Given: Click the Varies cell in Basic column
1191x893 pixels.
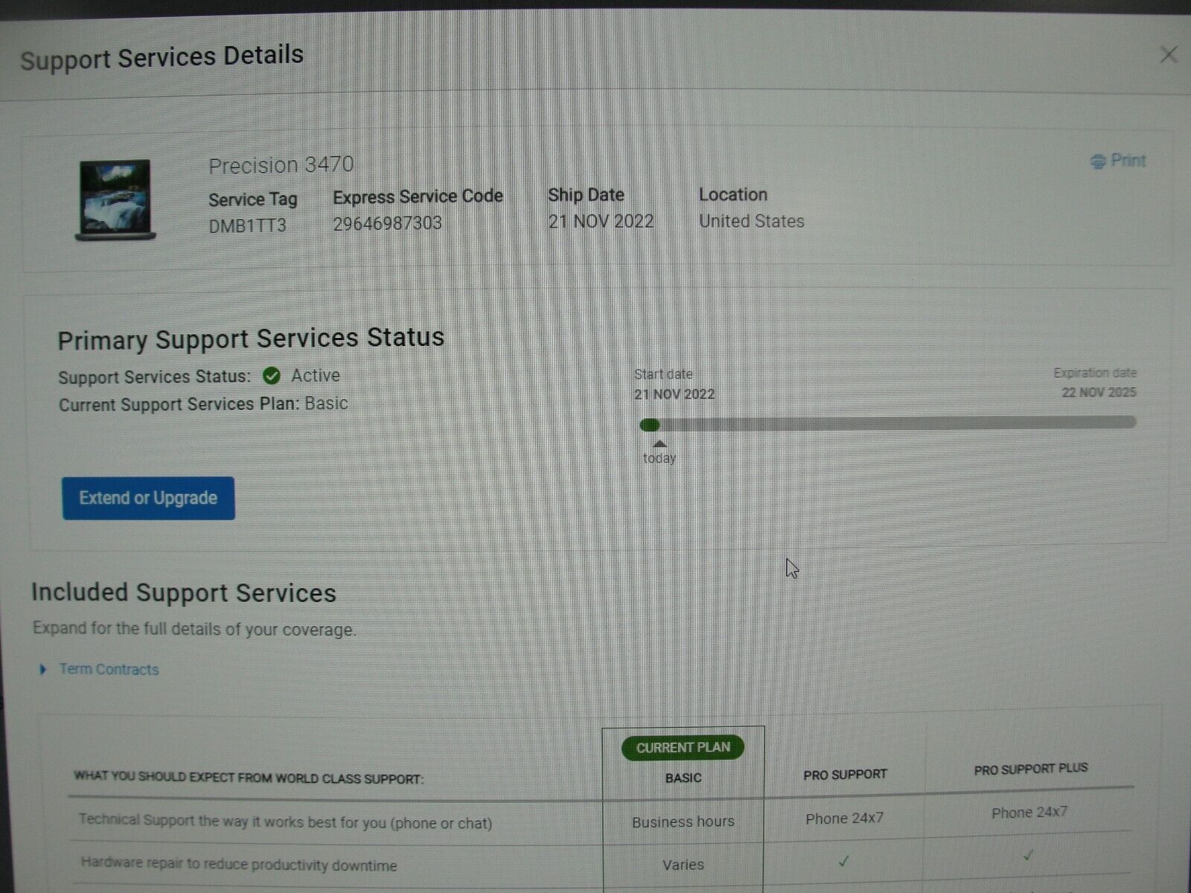Looking at the screenshot, I should coord(683,865).
